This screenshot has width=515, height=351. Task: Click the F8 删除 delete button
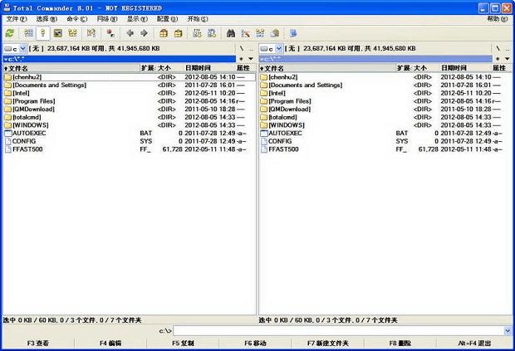400,344
